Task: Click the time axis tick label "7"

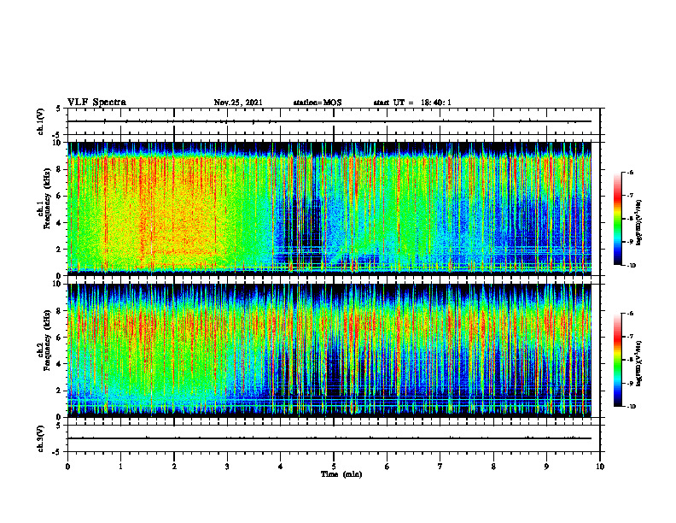Action: tap(440, 467)
